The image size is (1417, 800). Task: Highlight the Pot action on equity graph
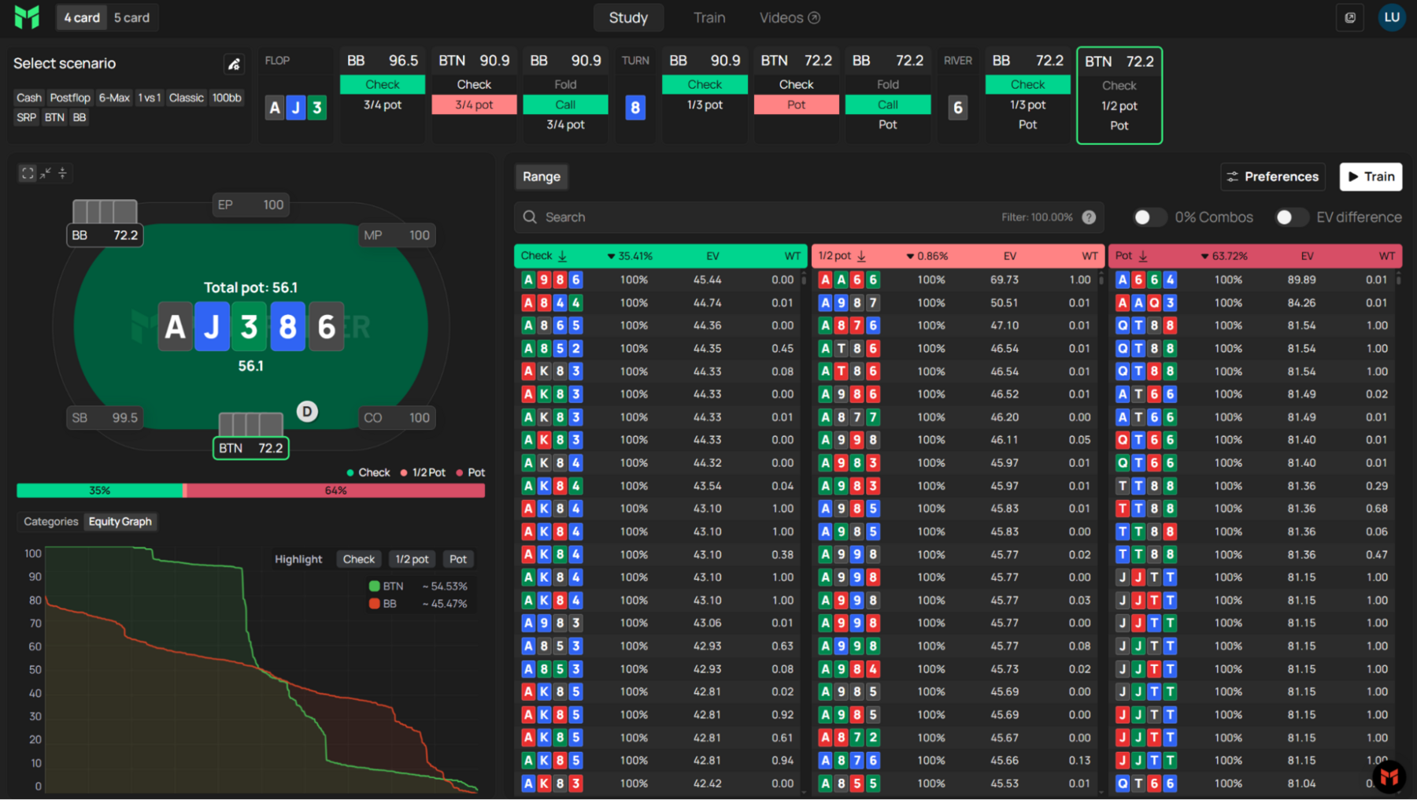pos(458,559)
